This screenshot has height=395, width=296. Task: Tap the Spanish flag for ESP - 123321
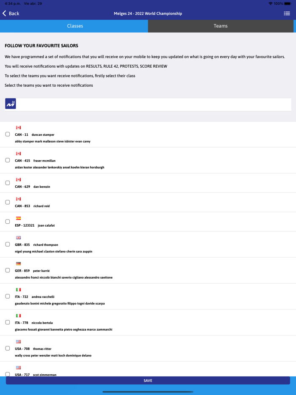(x=18, y=218)
